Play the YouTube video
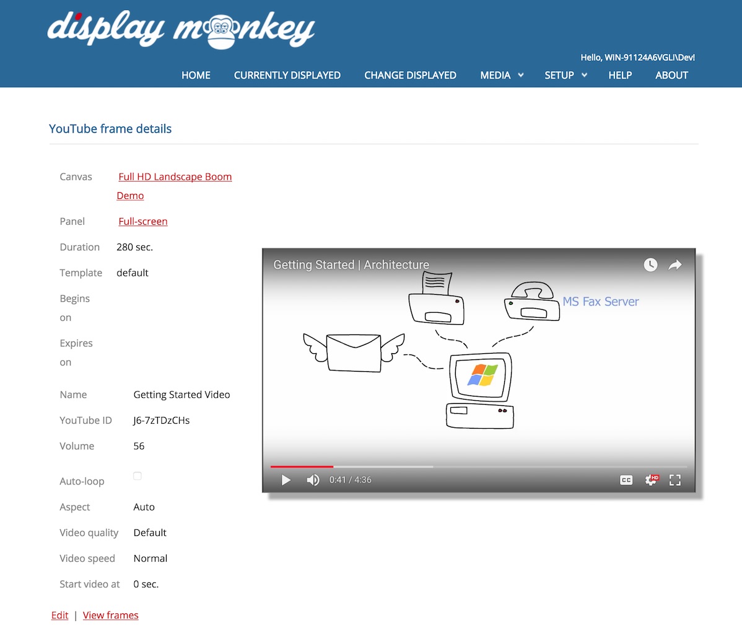742x627 pixels. (286, 480)
